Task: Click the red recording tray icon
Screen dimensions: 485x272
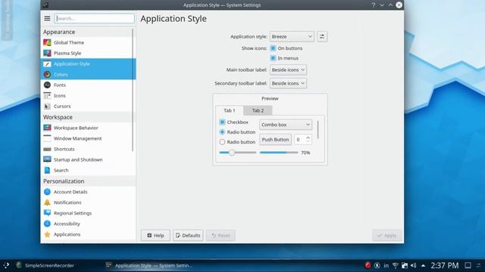Action: click(368, 265)
